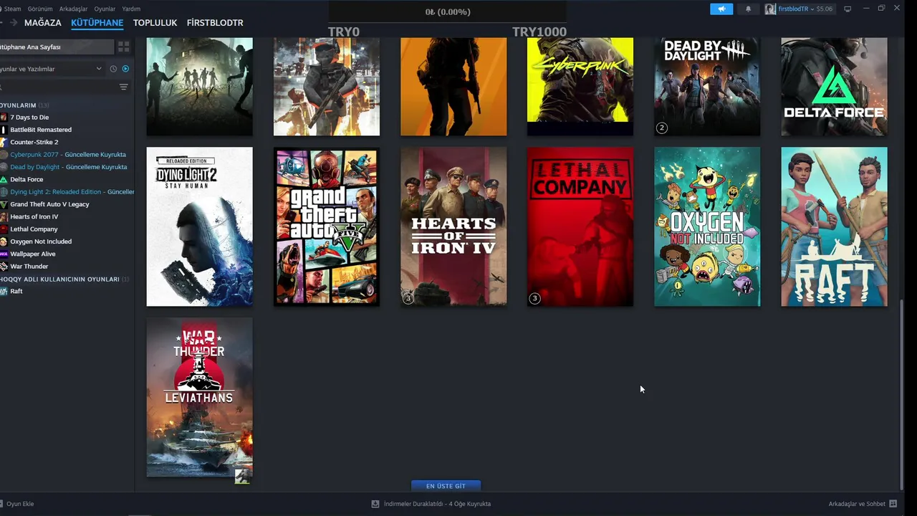The image size is (917, 516).
Task: Open the Cyberpunk cover tile
Action: (x=580, y=87)
